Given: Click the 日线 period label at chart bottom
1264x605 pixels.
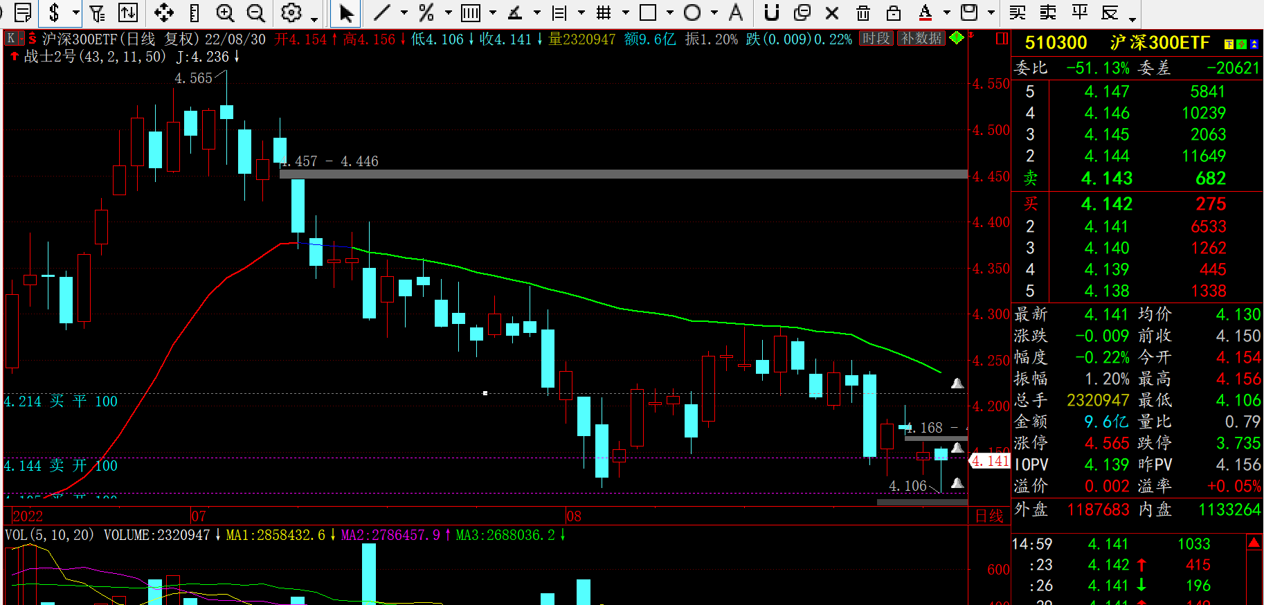Looking at the screenshot, I should [989, 516].
